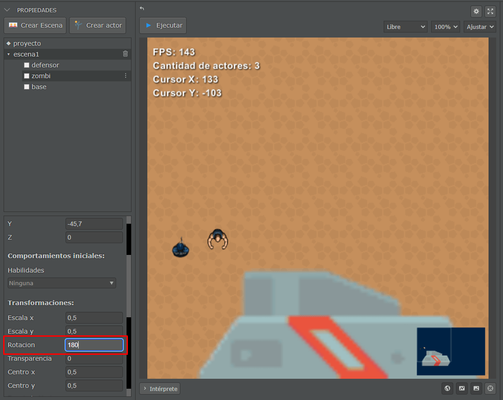Click the 'Cursor Y: -103' text
Viewport: 503px width, 400px height.
click(188, 93)
